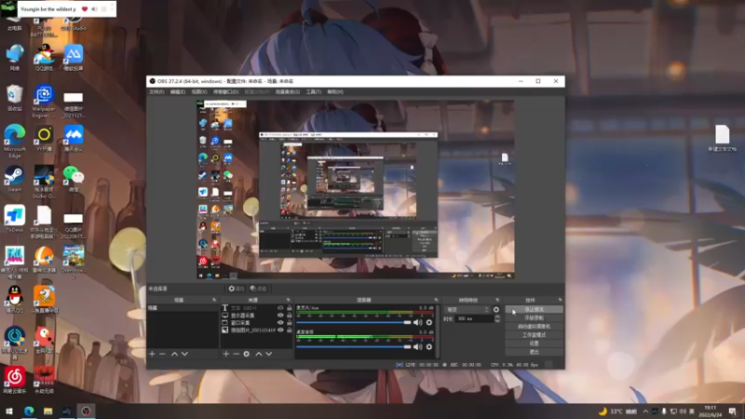This screenshot has height=419, width=745.
Task: Pop out the Sources dock panel
Action: (288, 300)
